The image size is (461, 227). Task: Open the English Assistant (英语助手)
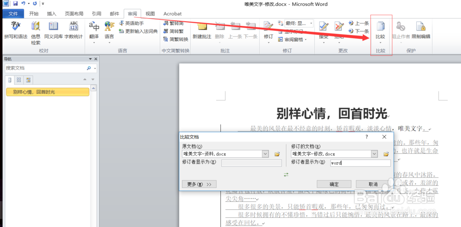coord(131,23)
